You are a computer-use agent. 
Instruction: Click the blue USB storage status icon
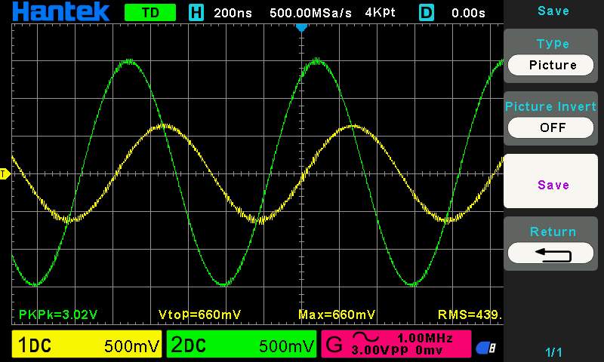pyautogui.click(x=486, y=348)
